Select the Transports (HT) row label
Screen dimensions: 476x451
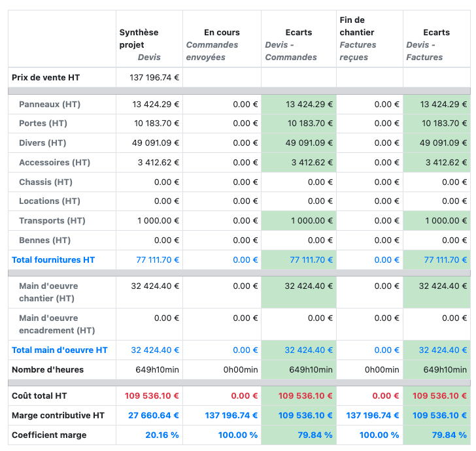52,220
